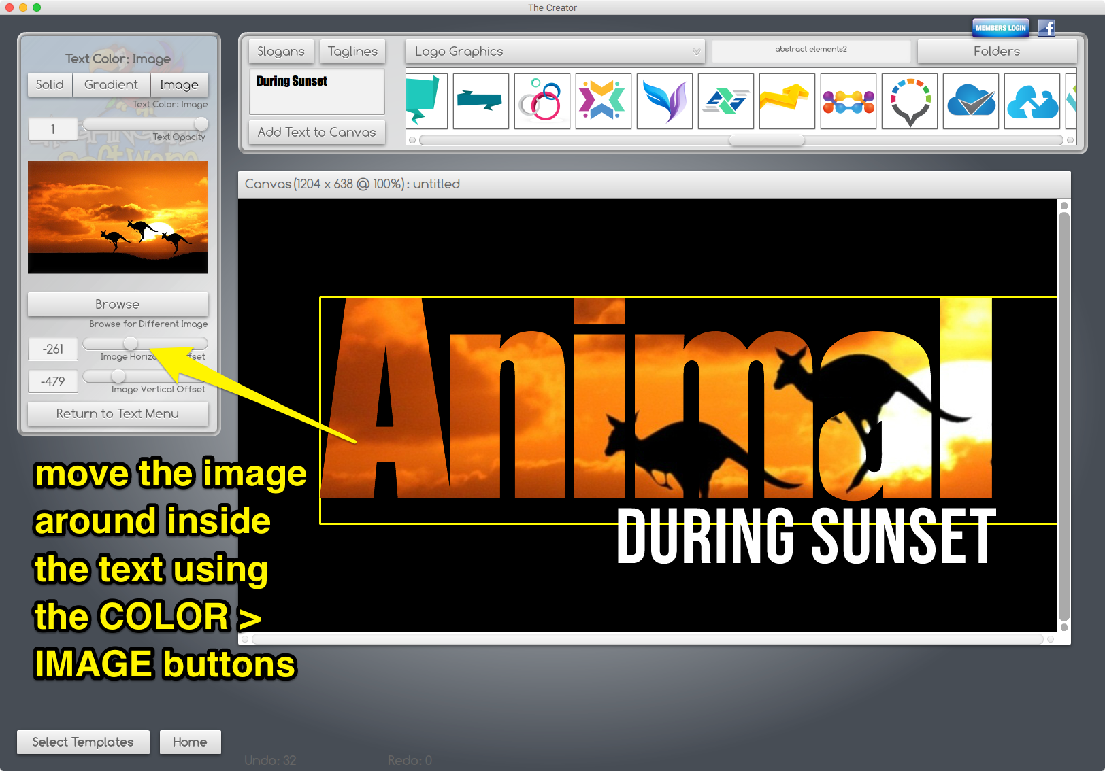Image resolution: width=1105 pixels, height=771 pixels.
Task: Select the multicolor connected dots logo graphic
Action: tap(848, 101)
